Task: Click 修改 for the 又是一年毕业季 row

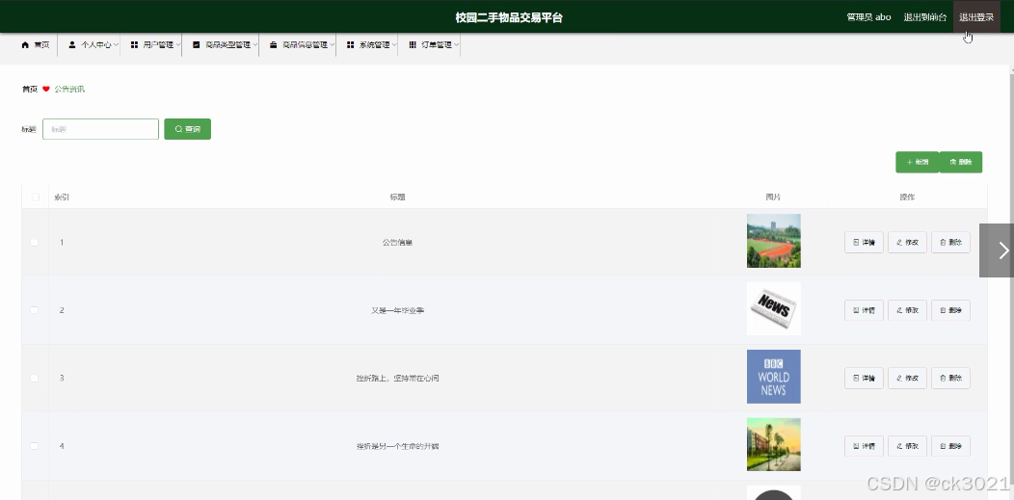Action: tap(907, 310)
